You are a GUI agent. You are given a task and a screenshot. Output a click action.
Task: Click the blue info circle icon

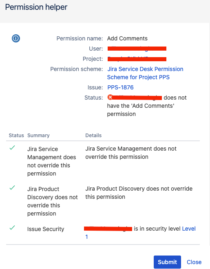tap(16, 38)
